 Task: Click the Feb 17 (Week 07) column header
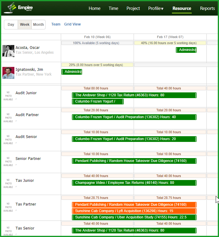tap(170, 37)
